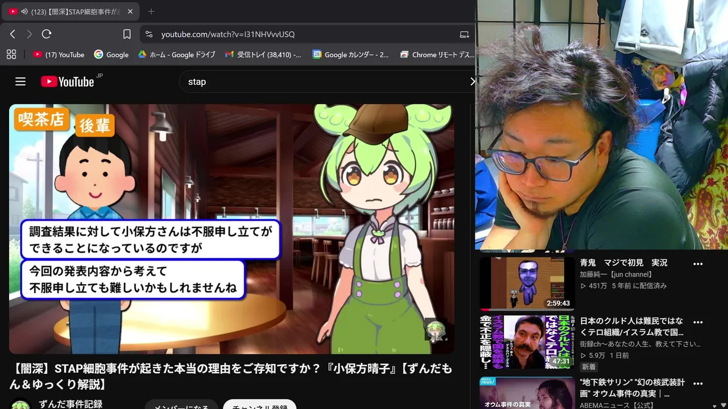Viewport: 728px width, 409px height.
Task: Open the Google カレンダー bookmark
Action: tap(351, 55)
